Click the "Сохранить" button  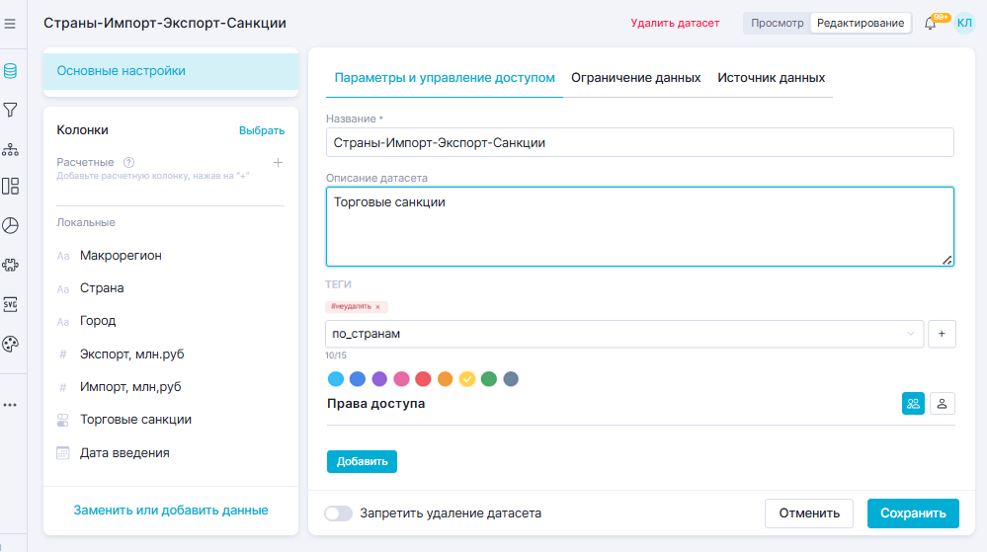point(912,513)
